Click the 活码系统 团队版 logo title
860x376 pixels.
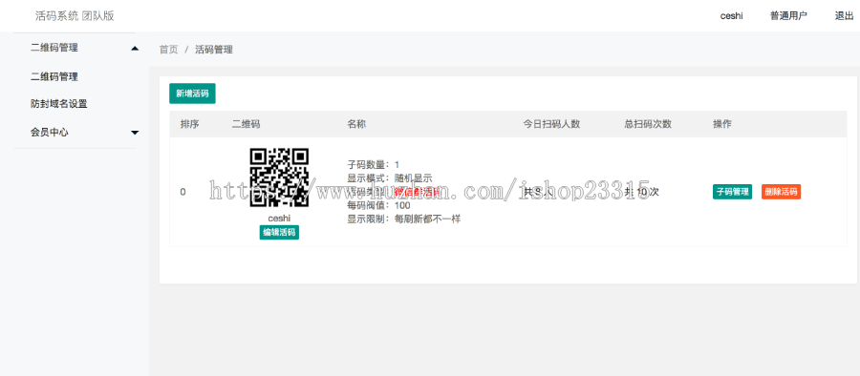click(75, 16)
